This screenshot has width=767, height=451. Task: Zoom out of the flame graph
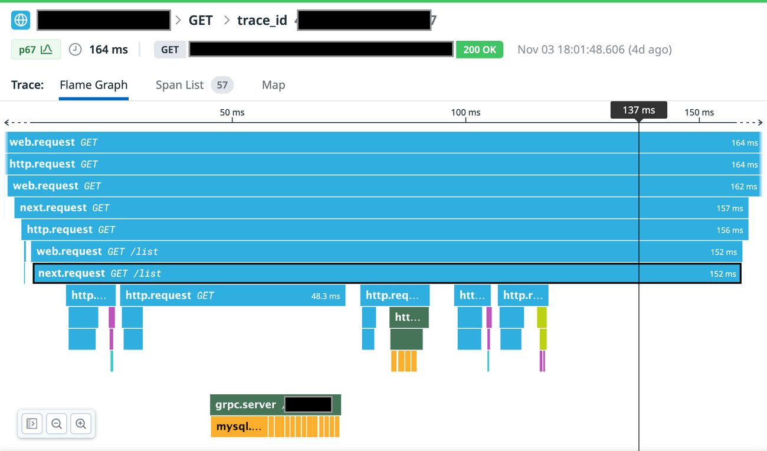coord(57,423)
